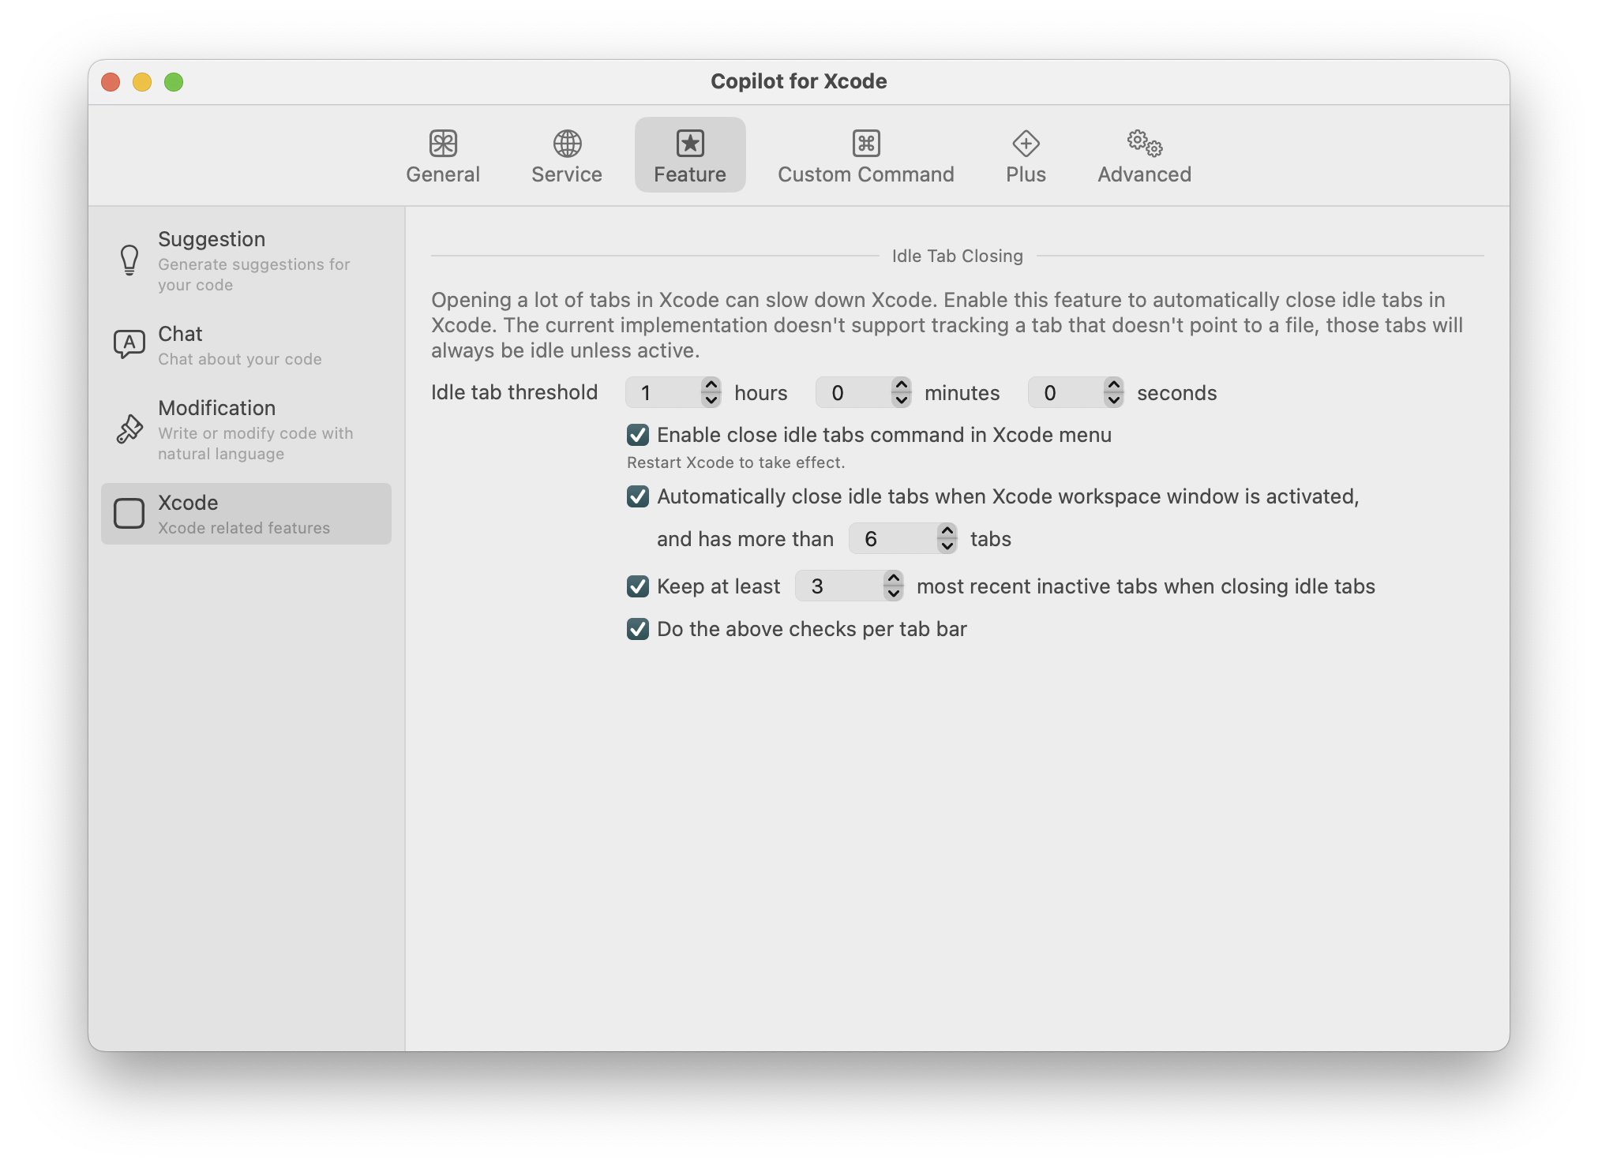The height and width of the screenshot is (1168, 1598).
Task: Increment the hours stepper for idle tab threshold
Action: [x=711, y=387]
